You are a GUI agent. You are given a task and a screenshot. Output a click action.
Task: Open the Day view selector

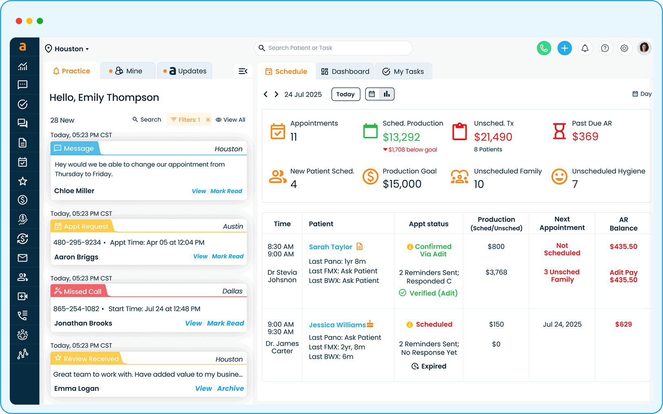642,94
